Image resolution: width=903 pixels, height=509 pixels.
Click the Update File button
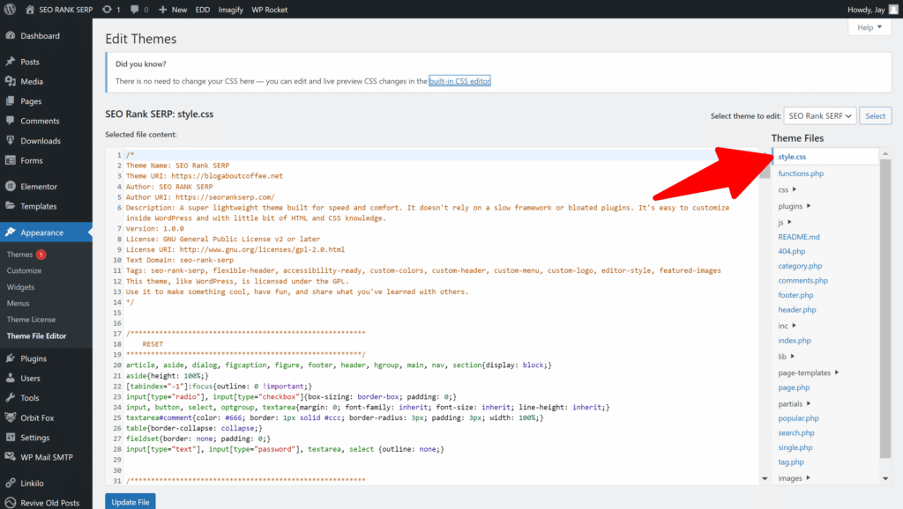pos(130,502)
